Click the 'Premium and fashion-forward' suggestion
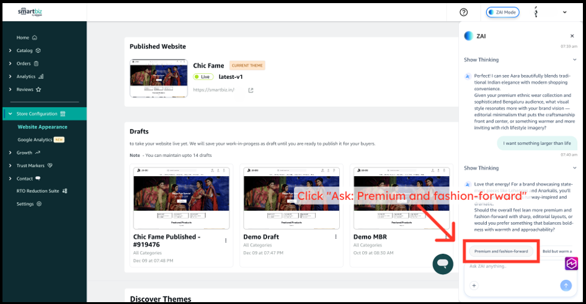 (x=501, y=251)
